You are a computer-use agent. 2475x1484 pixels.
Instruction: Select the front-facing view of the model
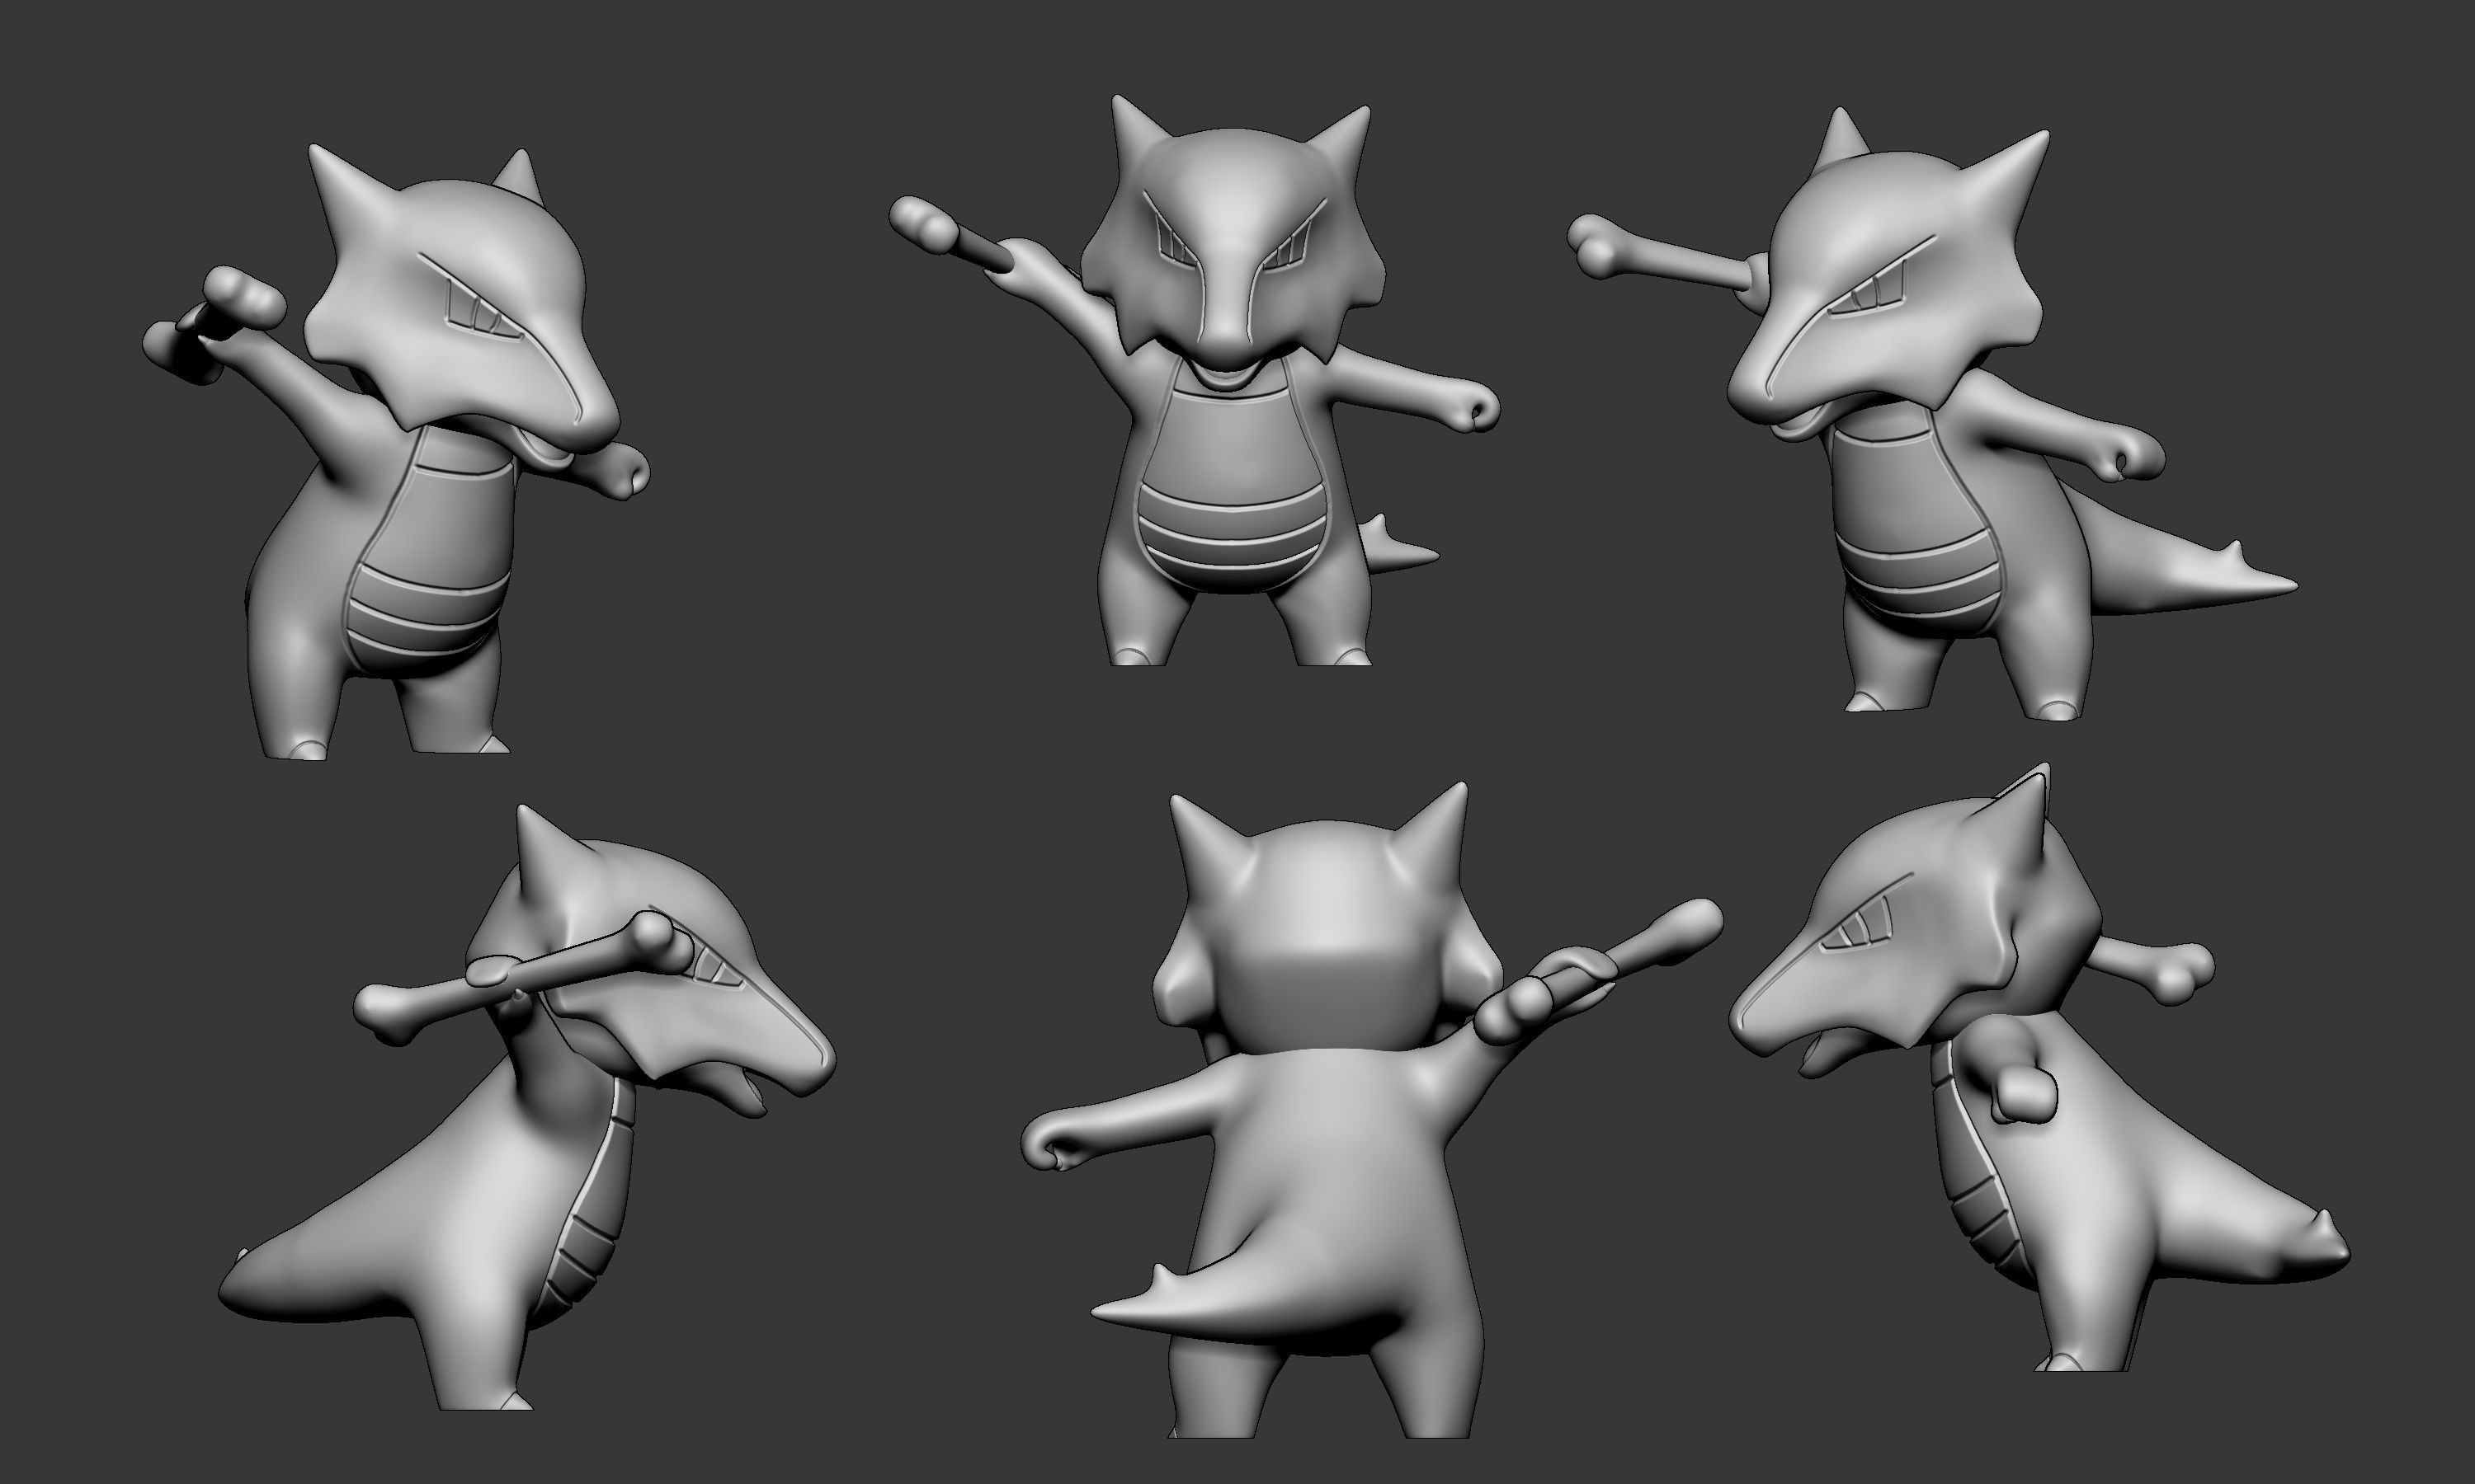(x=1194, y=380)
